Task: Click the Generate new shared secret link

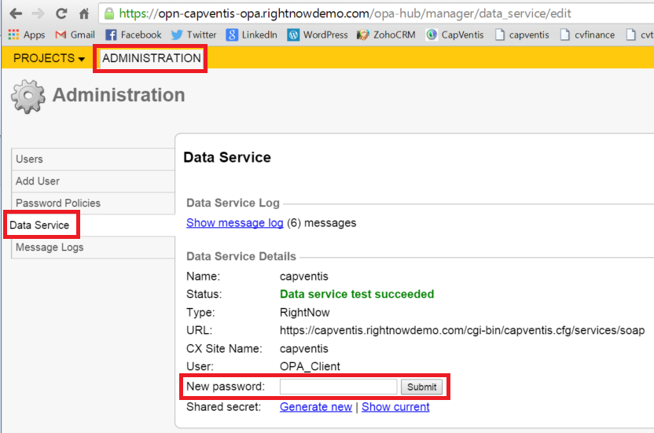Action: (x=316, y=406)
